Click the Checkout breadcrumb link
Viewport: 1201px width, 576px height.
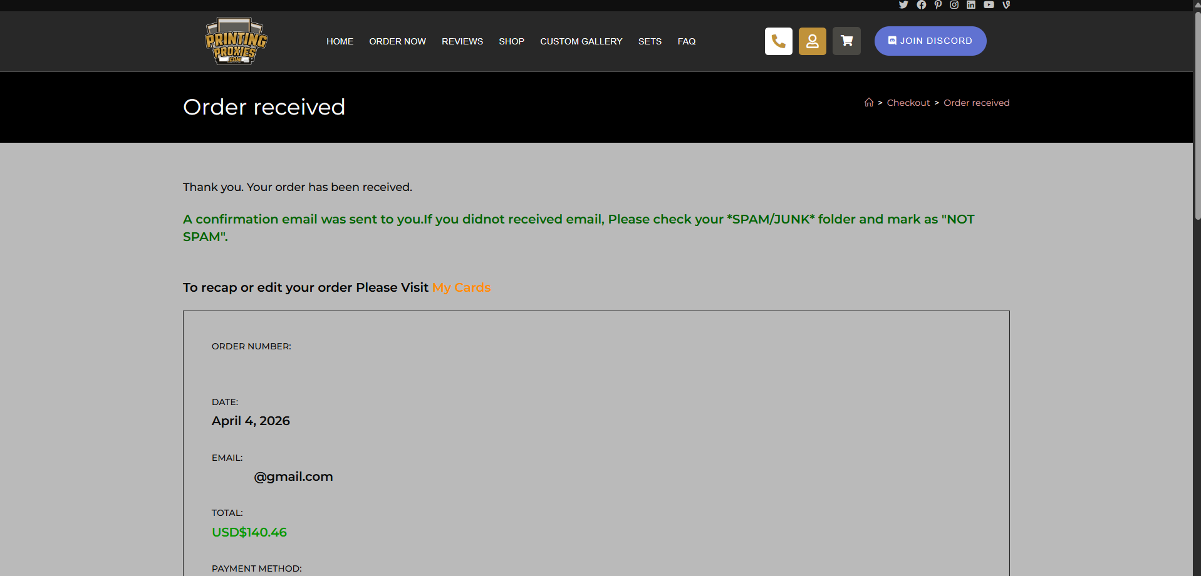pyautogui.click(x=908, y=103)
